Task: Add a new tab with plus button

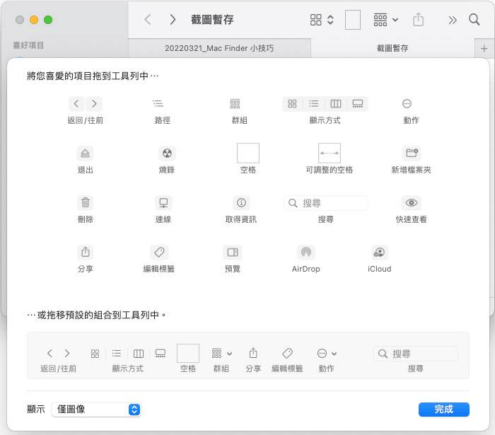Action: pos(484,48)
